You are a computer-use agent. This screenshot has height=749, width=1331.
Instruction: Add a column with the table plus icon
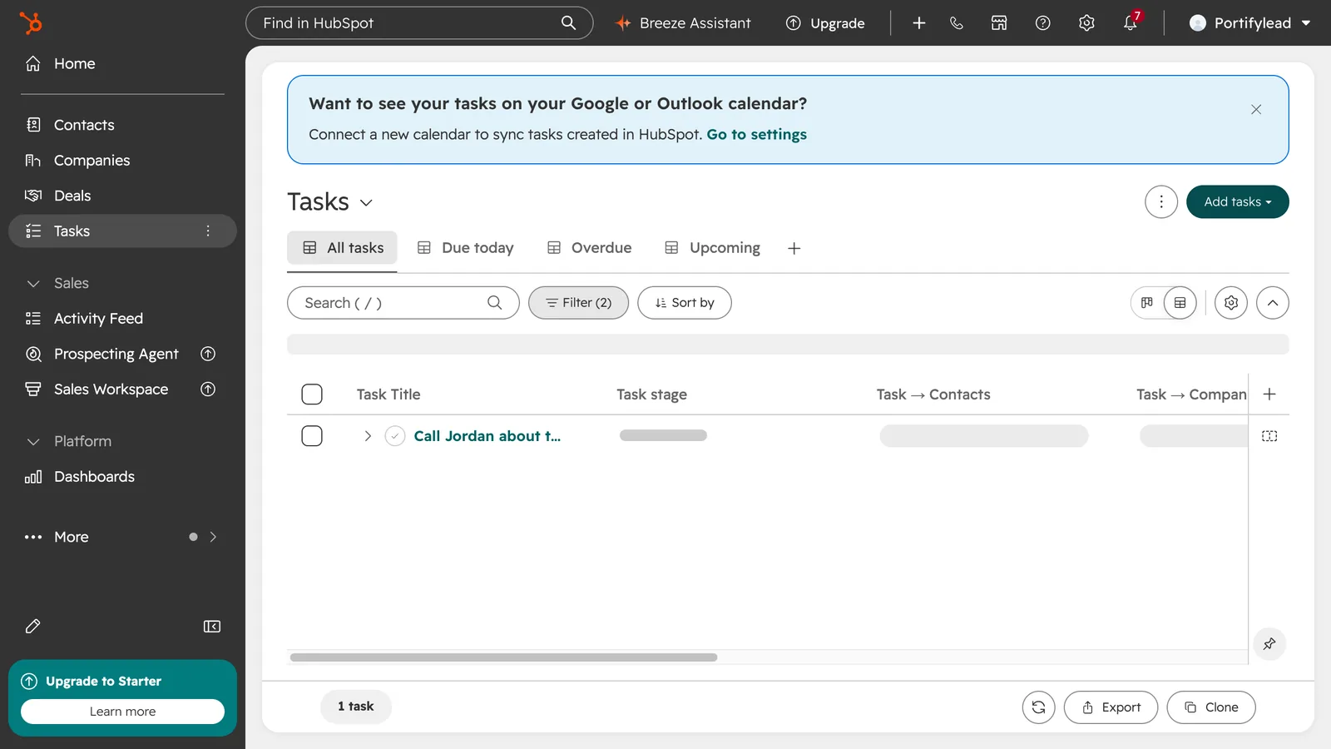pyautogui.click(x=1269, y=394)
